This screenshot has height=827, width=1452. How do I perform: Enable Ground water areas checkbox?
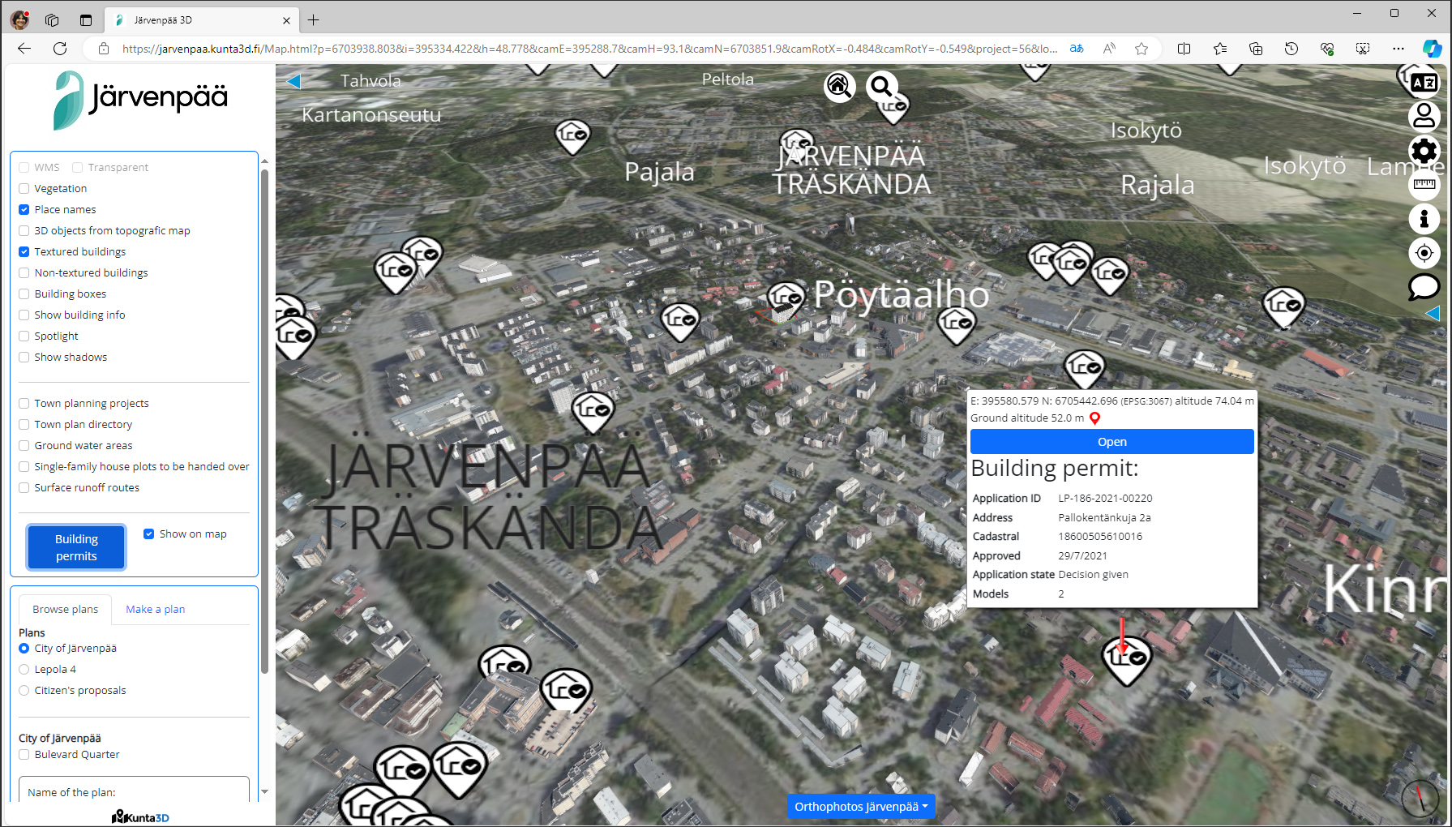click(x=24, y=445)
